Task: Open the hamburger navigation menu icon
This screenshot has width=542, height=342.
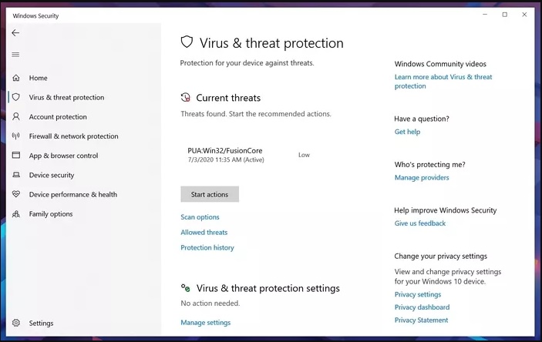Action: 15,55
